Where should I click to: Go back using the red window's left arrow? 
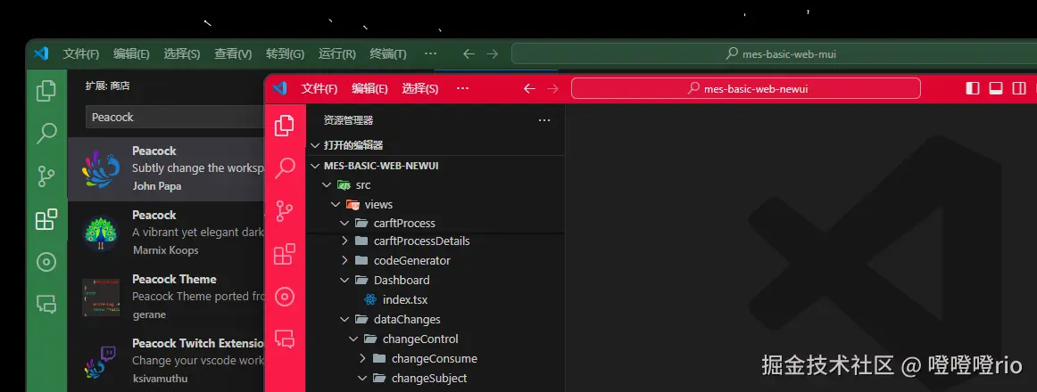529,88
